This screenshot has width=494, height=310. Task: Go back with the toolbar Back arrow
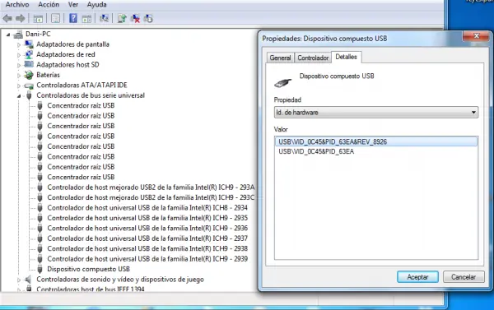(7, 19)
